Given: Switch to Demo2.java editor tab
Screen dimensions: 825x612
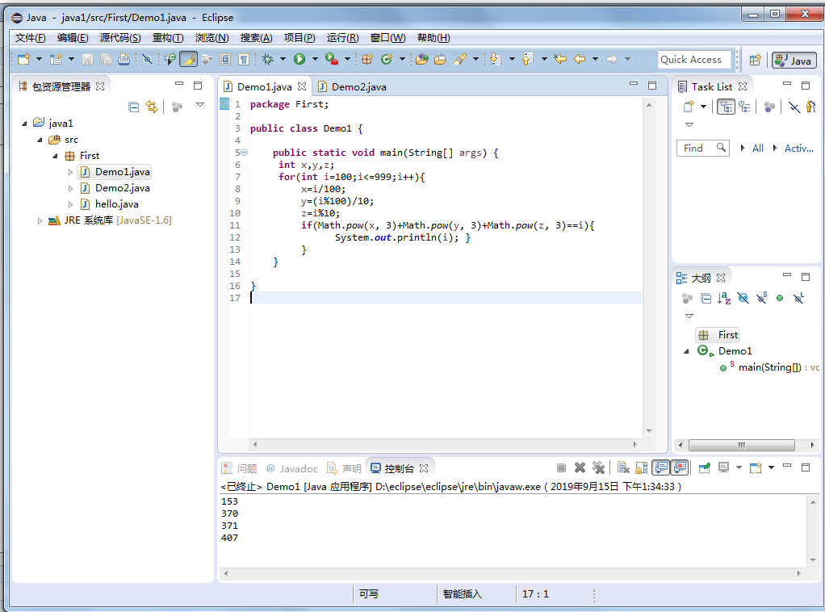Looking at the screenshot, I should point(353,87).
